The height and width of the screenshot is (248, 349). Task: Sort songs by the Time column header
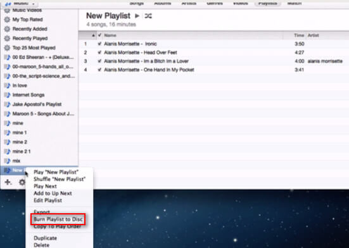pos(299,35)
